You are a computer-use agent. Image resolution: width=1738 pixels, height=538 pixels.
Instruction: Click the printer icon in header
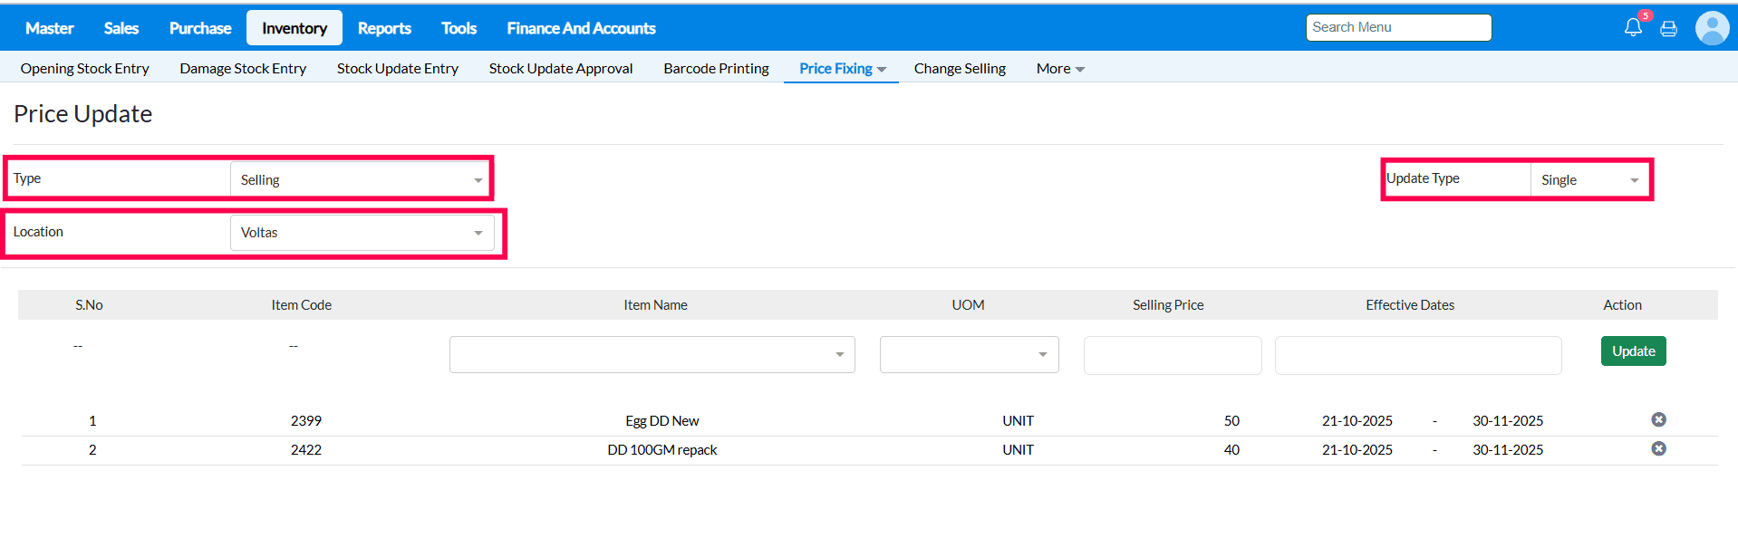pyautogui.click(x=1668, y=29)
